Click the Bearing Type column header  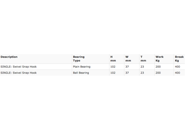(79, 59)
